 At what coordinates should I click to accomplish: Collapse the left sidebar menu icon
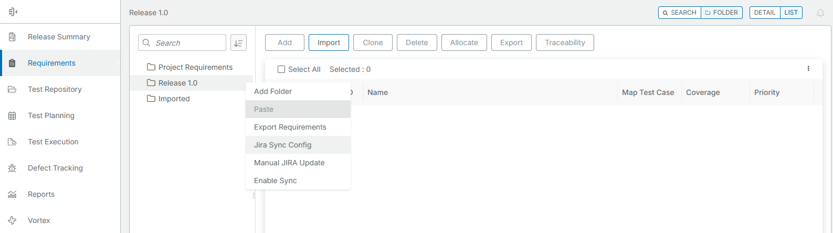(13, 12)
